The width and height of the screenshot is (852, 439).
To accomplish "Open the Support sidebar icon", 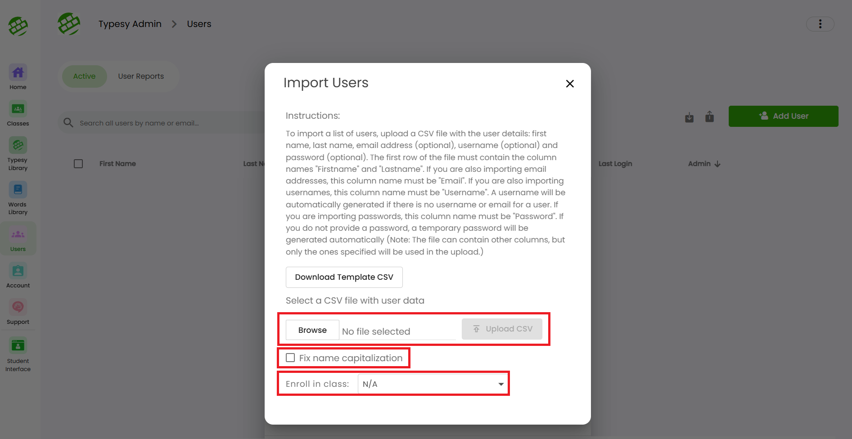I will coord(18,308).
